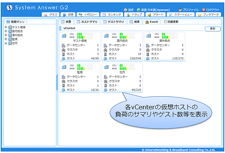Image resolution: width=225 pixels, height=153 pixels.
Task: Click the vCenter icon on テスト環境 card
Action: 64,36
